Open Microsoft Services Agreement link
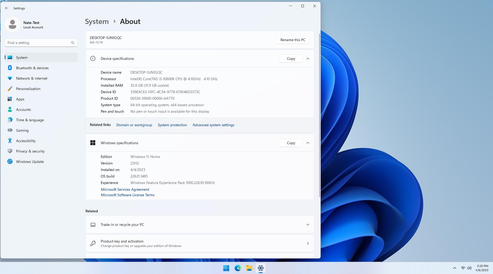Screen dimensions: 493x274 point(125,189)
